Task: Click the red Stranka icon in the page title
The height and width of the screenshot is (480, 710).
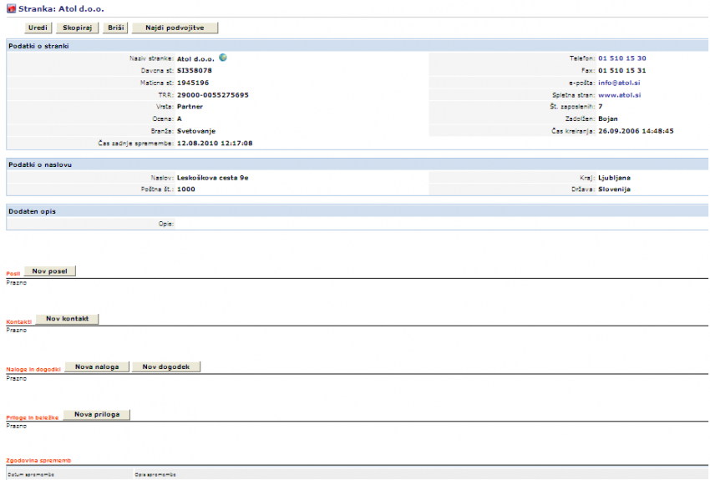Action: click(x=11, y=8)
